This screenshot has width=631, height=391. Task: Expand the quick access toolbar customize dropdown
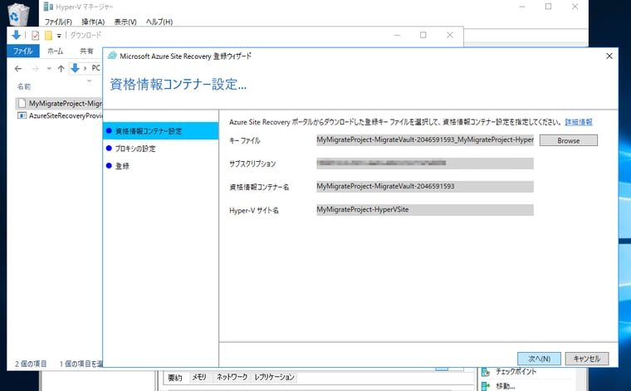click(x=59, y=36)
